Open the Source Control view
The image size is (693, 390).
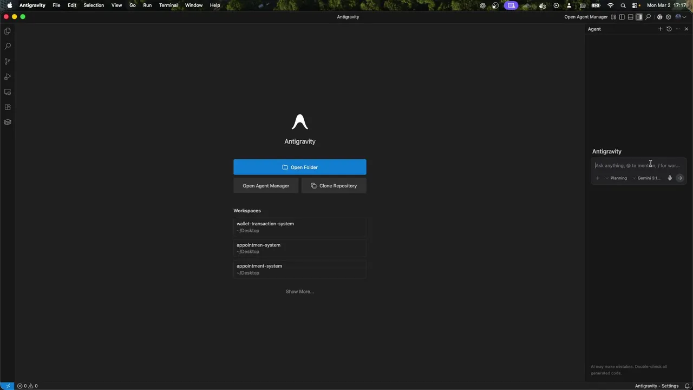point(8,61)
